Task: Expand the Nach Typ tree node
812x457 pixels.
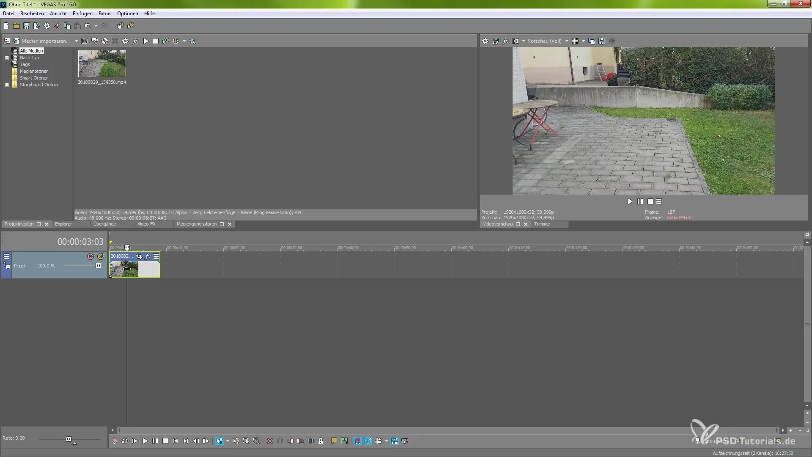Action: 7,58
